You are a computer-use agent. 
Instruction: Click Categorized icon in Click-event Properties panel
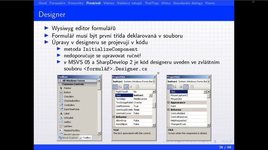click(x=170, y=87)
